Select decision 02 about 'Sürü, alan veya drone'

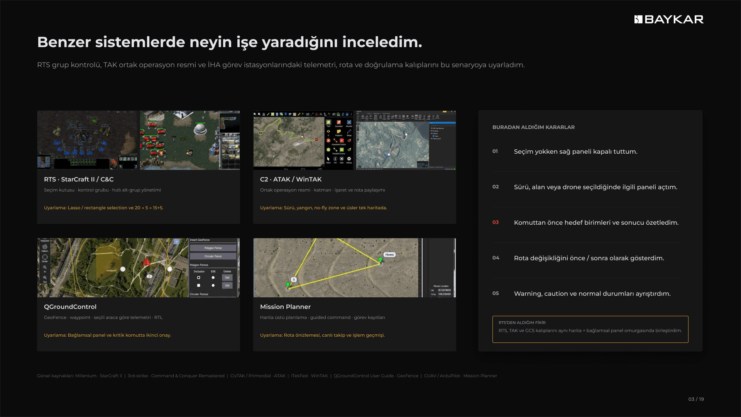click(596, 187)
